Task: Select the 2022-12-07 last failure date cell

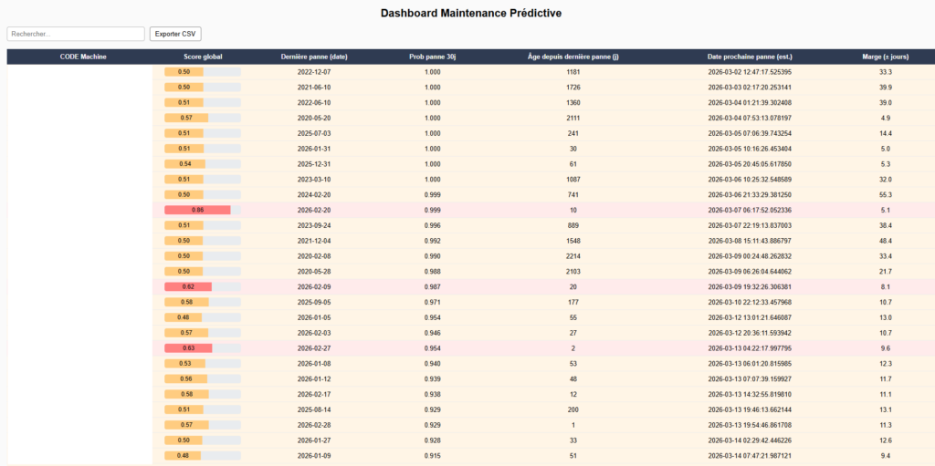Action: (x=314, y=72)
